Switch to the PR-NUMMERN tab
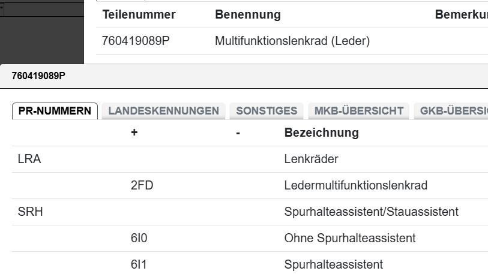Screen dimensions: 488x277 55,111
